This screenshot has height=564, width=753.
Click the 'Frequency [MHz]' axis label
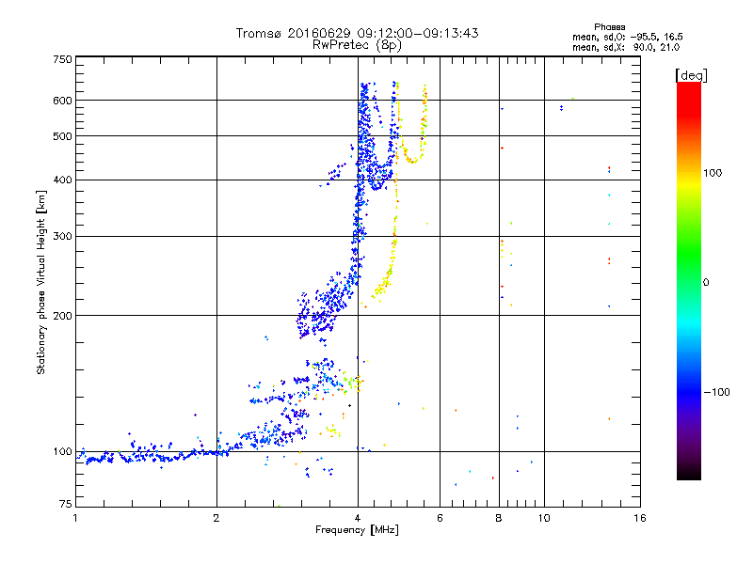357,529
